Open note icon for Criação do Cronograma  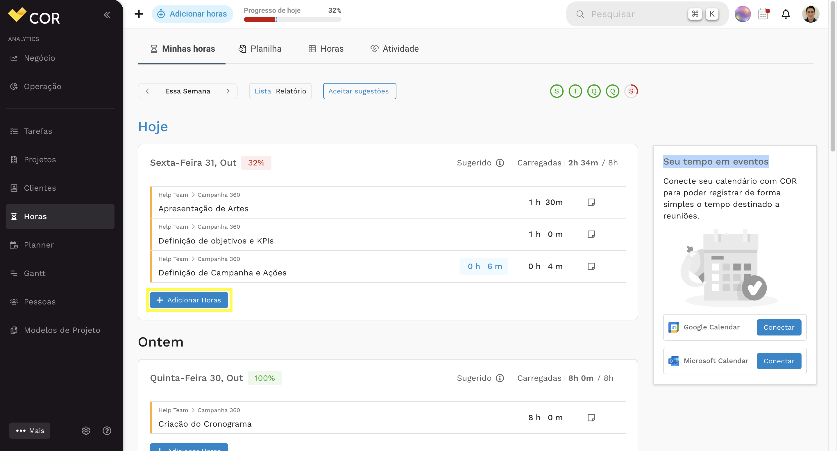pyautogui.click(x=591, y=418)
